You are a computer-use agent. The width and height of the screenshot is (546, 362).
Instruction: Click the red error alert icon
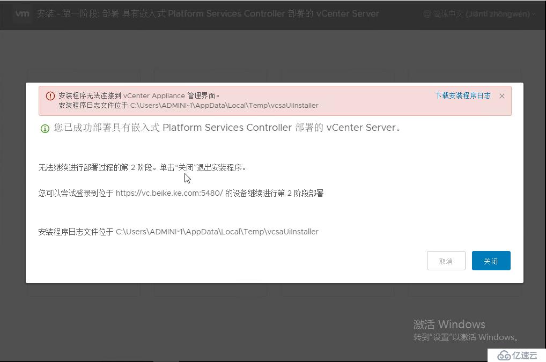point(50,96)
